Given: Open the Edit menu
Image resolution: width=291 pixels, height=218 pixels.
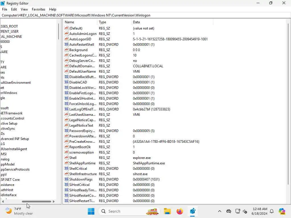Looking at the screenshot, I should [x=14, y=9].
